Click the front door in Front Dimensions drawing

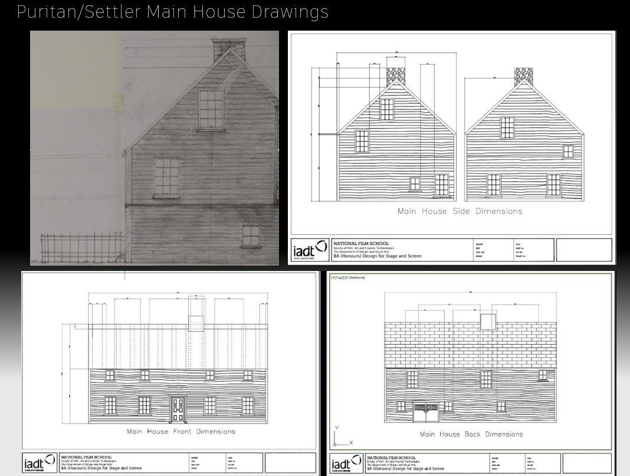(x=178, y=406)
